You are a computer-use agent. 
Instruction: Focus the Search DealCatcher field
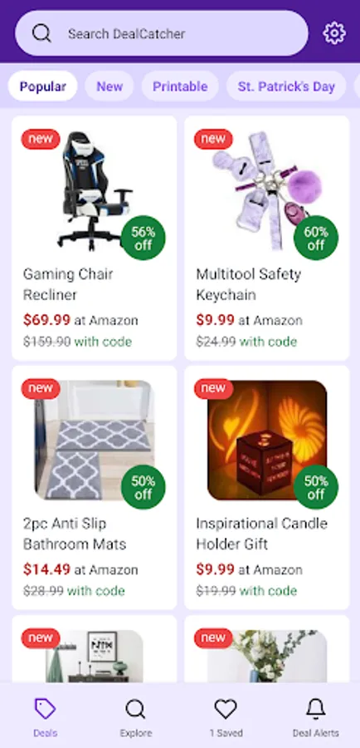162,33
